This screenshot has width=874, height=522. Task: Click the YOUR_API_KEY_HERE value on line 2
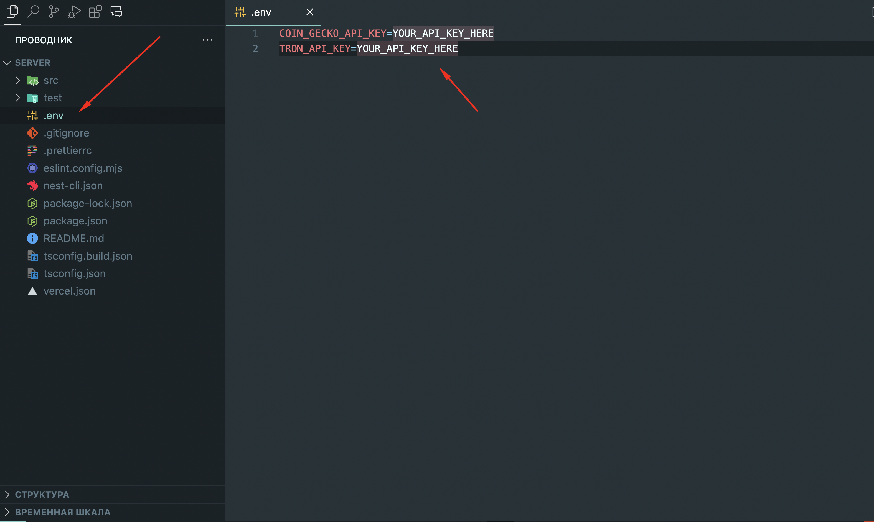tap(407, 48)
